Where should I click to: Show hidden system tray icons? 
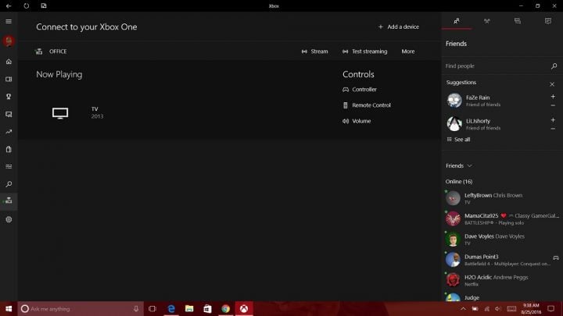click(x=463, y=308)
